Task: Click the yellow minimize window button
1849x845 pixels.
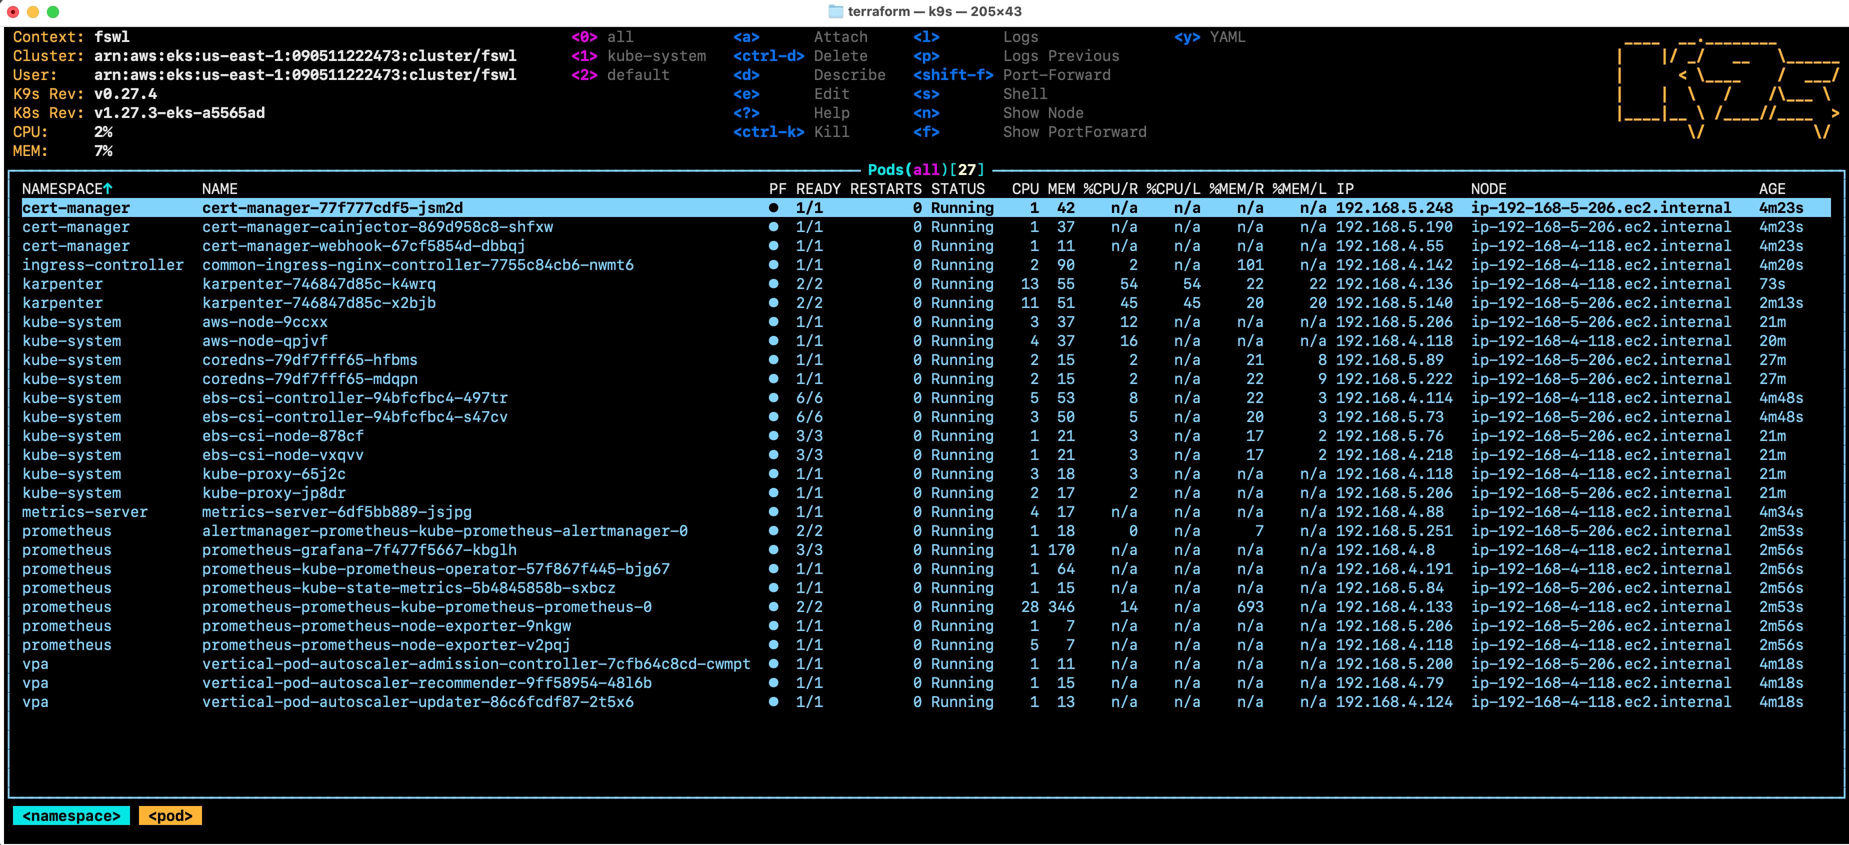Action: coord(32,11)
